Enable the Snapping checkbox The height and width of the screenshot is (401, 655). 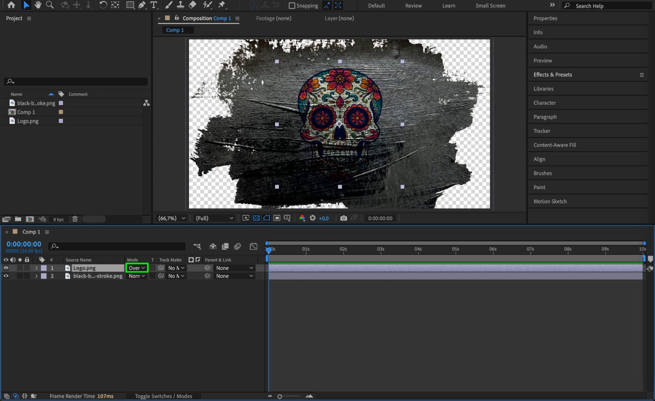point(292,6)
